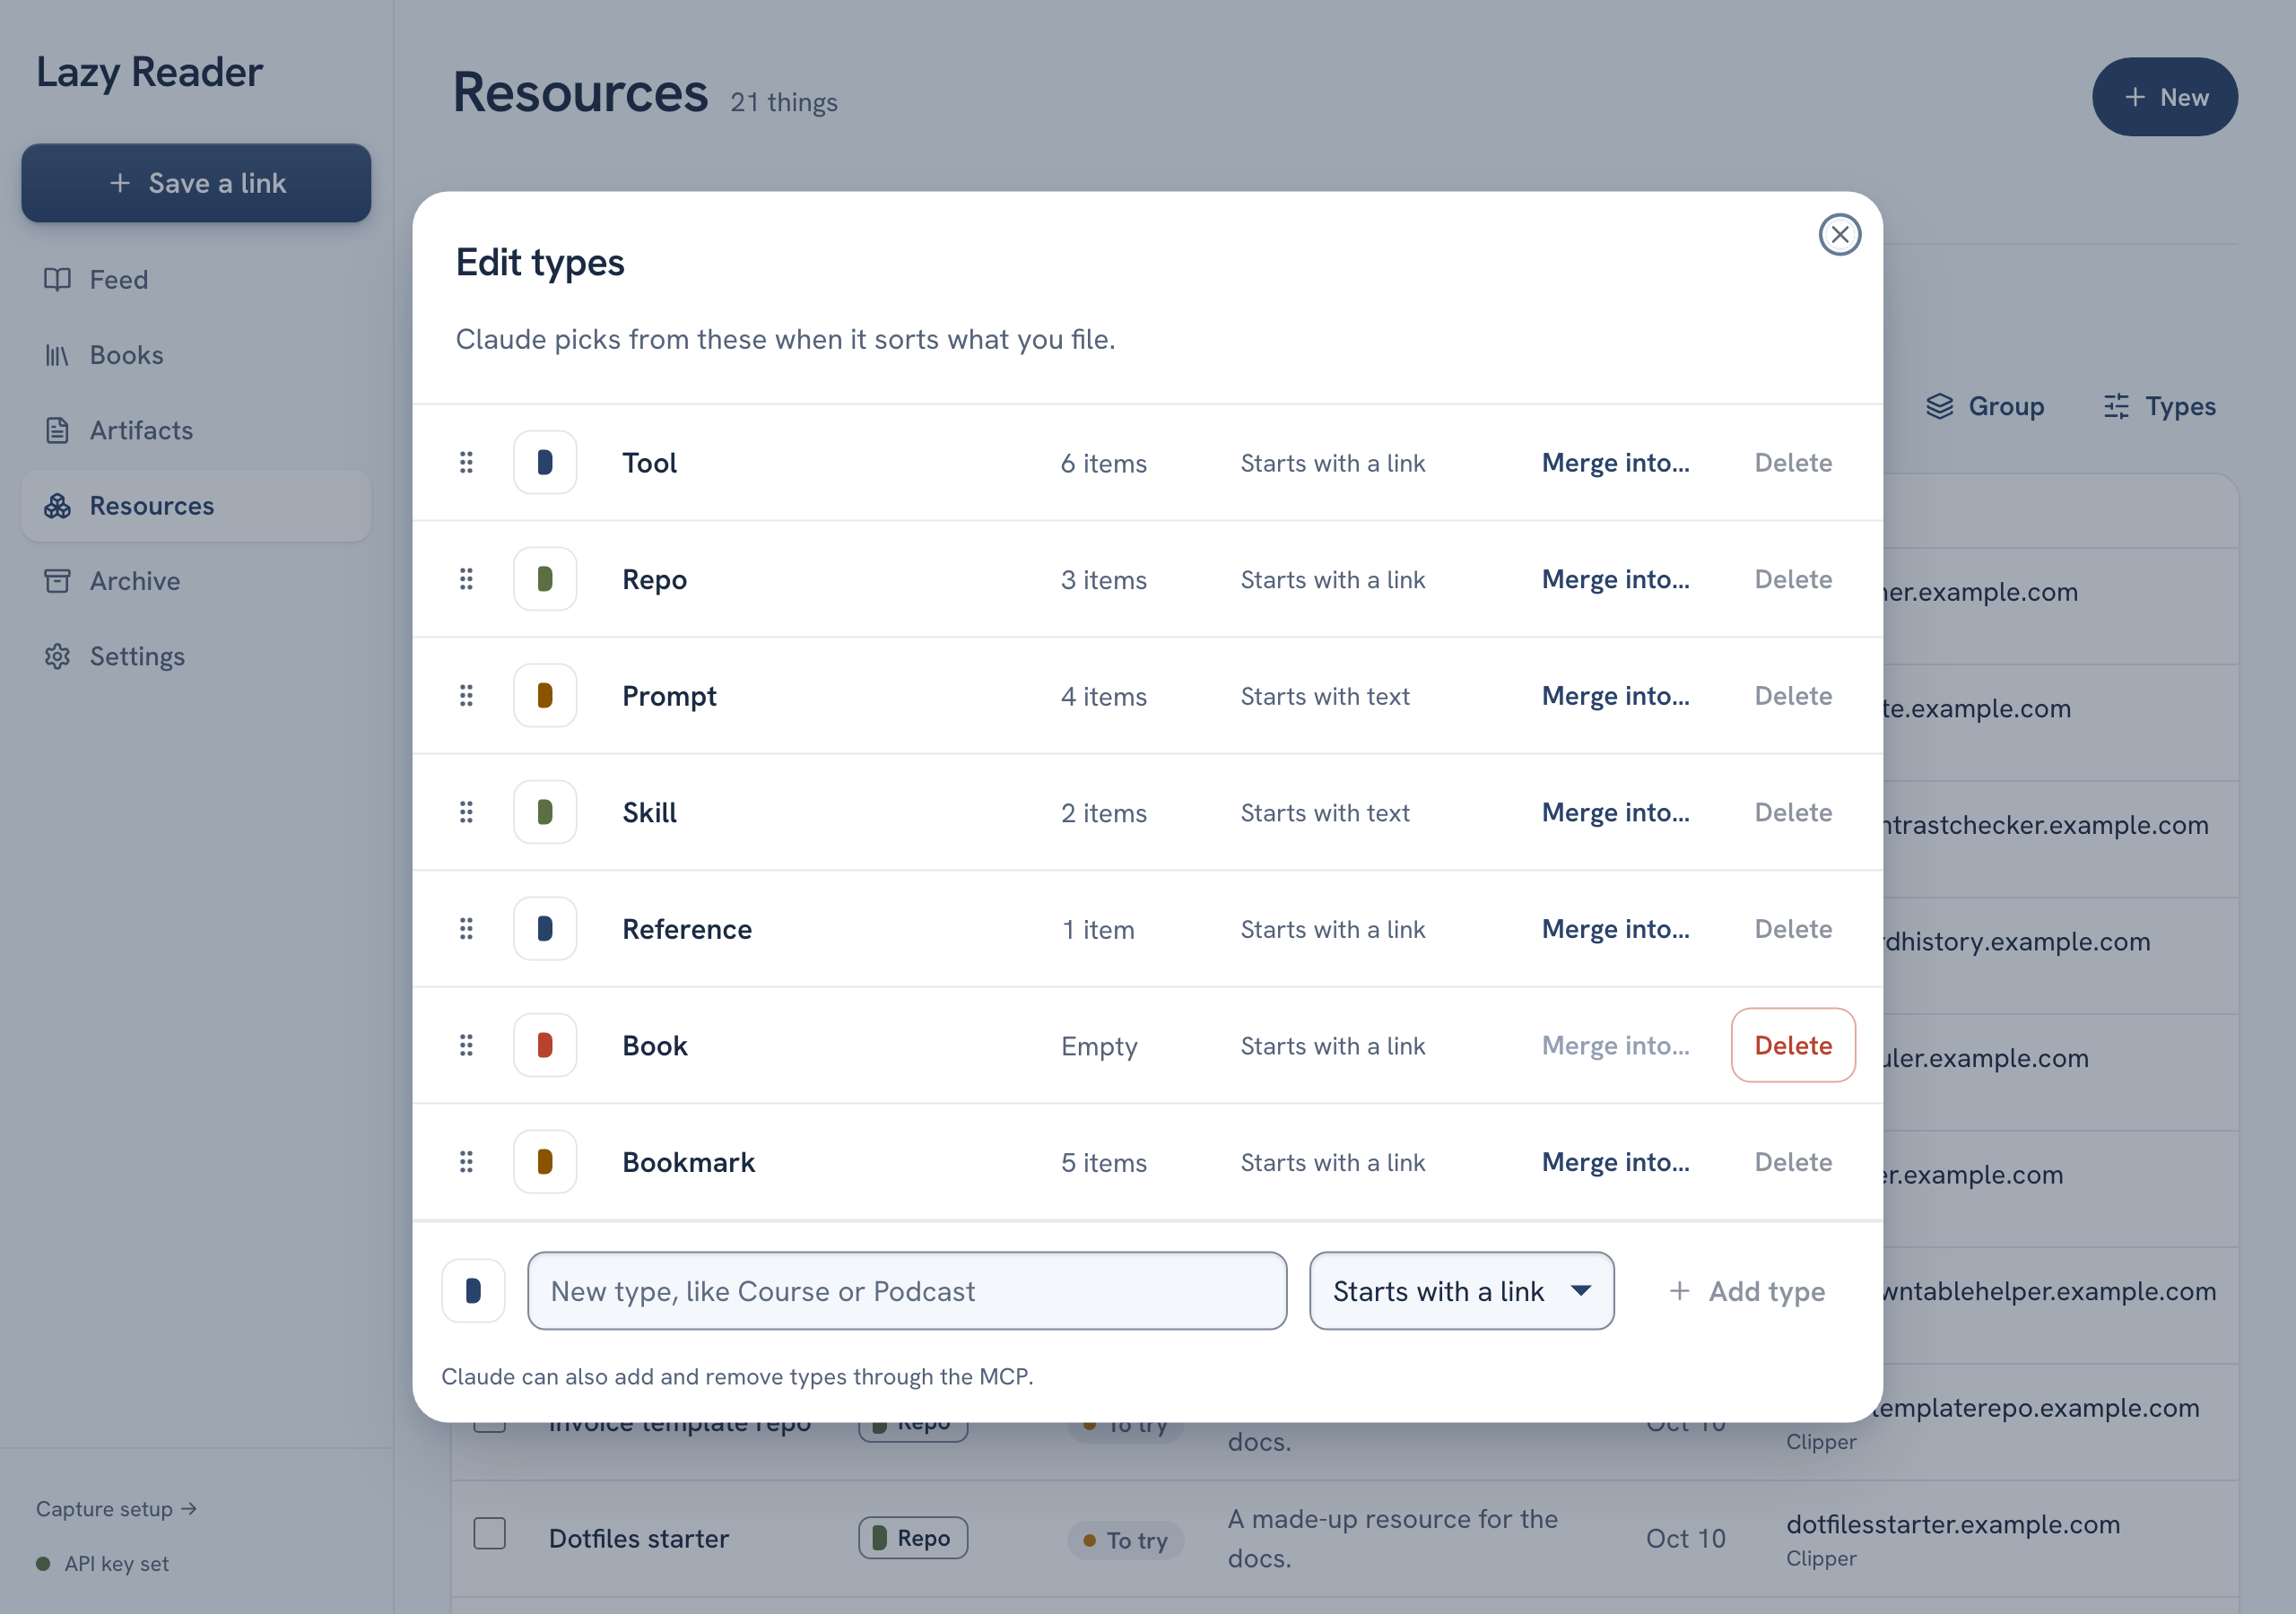The image size is (2296, 1614).
Task: Change the Reference type color swatch
Action: tap(545, 929)
